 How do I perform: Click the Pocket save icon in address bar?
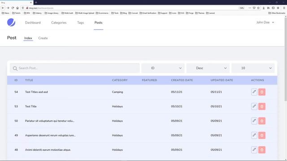(x=254, y=8)
